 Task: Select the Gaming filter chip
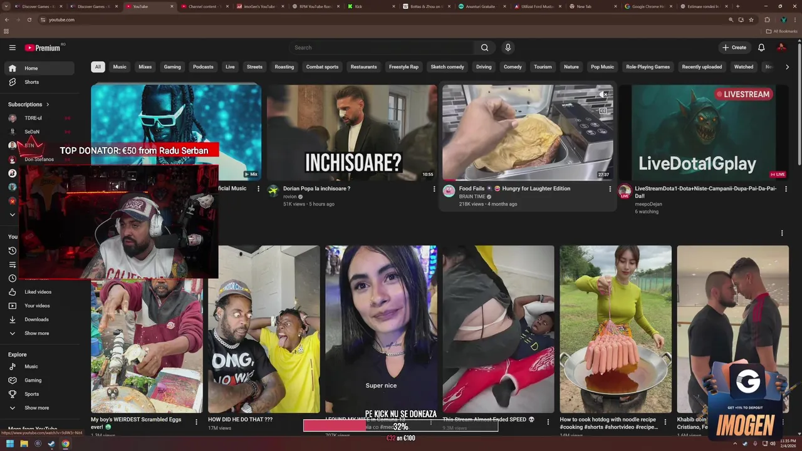point(172,67)
